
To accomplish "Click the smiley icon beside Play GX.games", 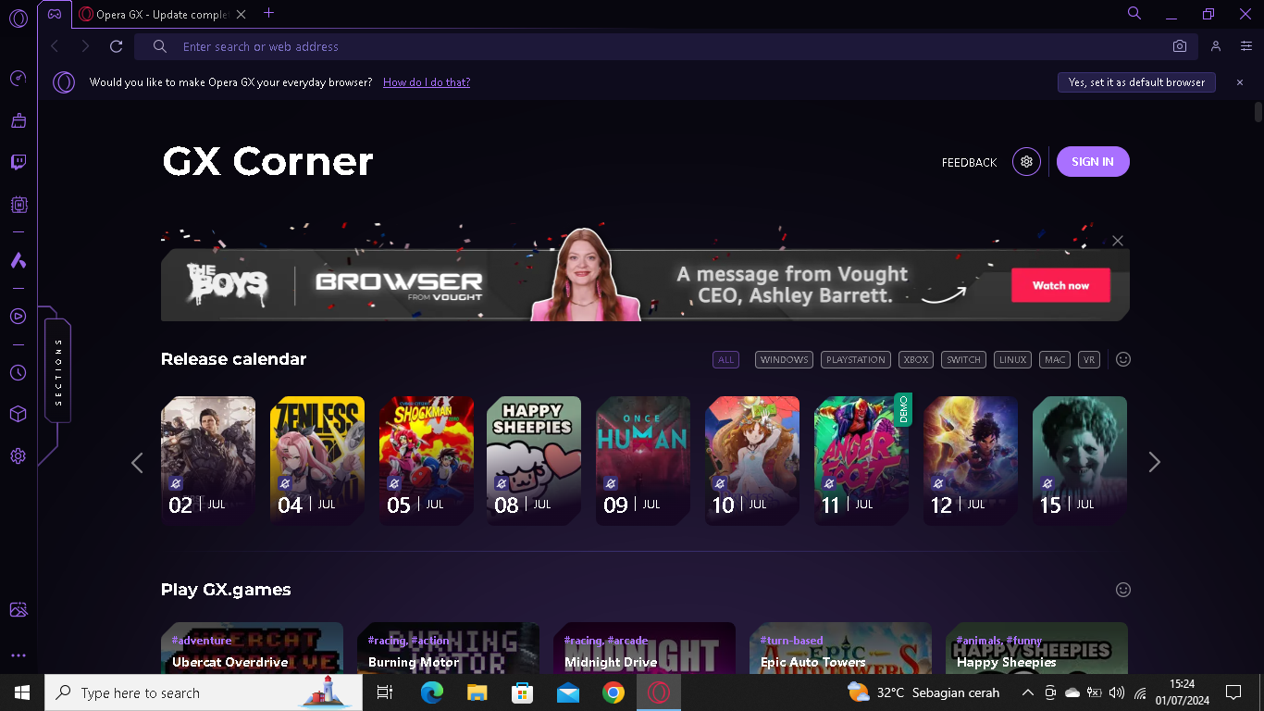I will click(1123, 590).
